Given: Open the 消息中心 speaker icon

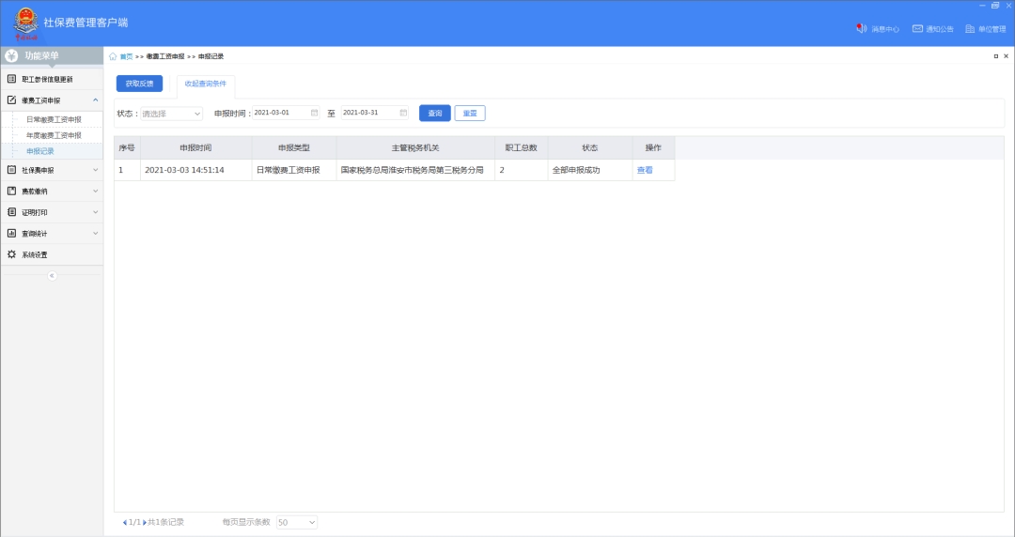Looking at the screenshot, I should (861, 29).
